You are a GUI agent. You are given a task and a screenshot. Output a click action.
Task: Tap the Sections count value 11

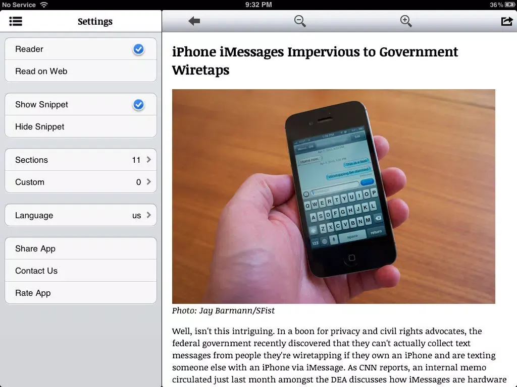click(136, 160)
